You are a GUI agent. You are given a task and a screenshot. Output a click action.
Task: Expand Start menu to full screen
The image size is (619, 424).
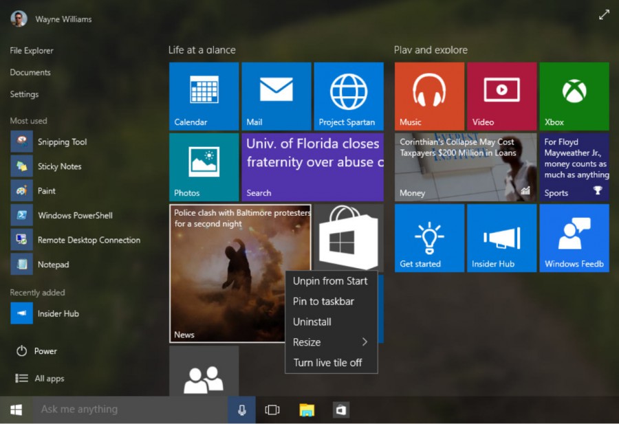[x=604, y=14]
